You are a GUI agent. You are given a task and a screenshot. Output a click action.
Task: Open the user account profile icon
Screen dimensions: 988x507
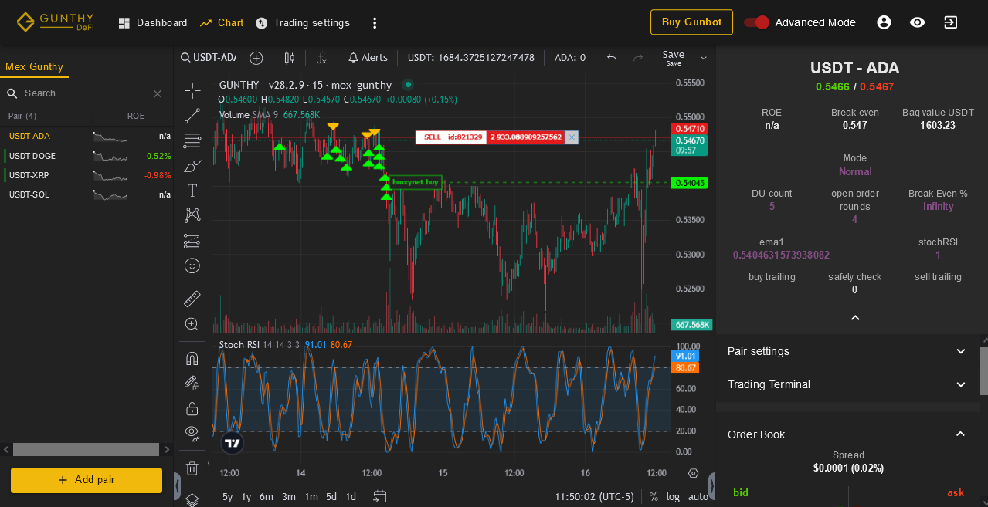(x=884, y=22)
